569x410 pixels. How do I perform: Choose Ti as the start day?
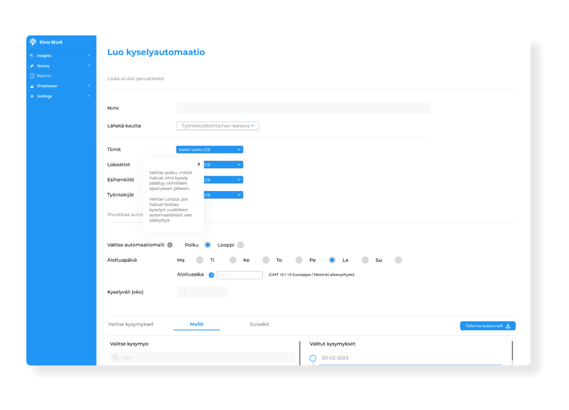[233, 260]
